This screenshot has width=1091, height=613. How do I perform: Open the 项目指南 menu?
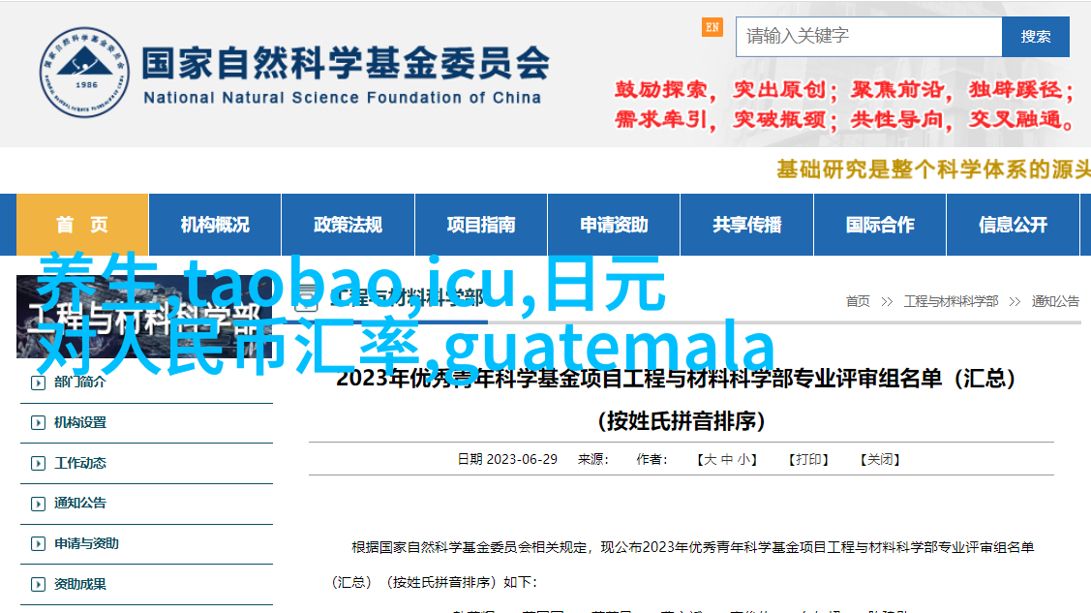(481, 225)
